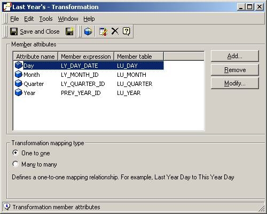The width and height of the screenshot is (267, 214).
Task: Click the edit properties pencil icon
Action: tap(103, 31)
